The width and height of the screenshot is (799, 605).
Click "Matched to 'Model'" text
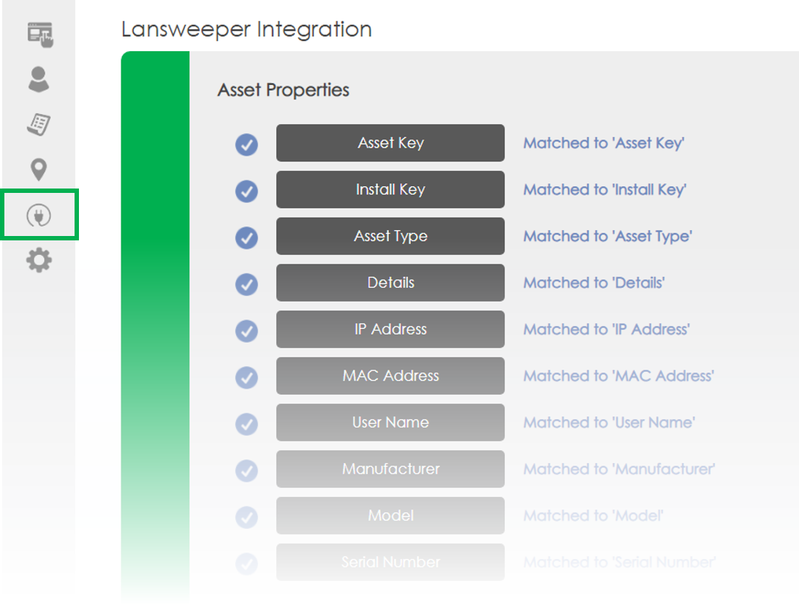[593, 516]
